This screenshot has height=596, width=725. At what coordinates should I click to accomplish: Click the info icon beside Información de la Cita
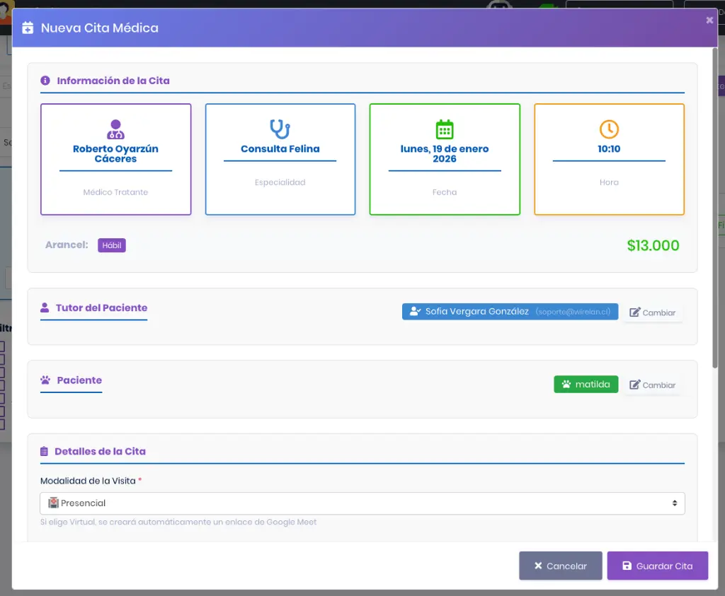click(45, 81)
